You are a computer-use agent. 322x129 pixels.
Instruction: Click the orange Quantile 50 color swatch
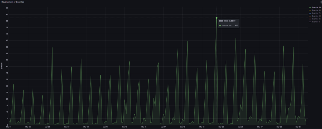(x=310, y=16)
